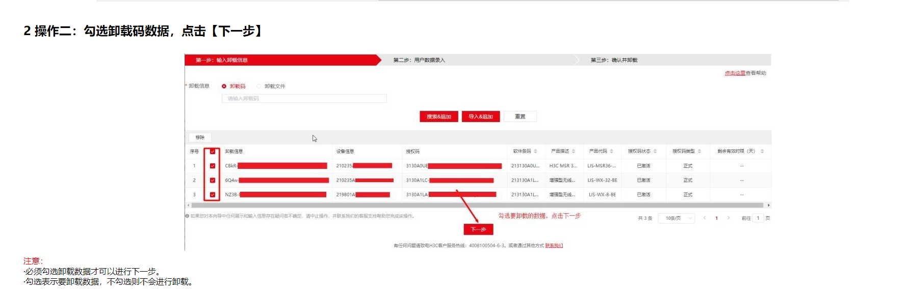Select page 1 in pagination
This screenshot has height=293, width=913.
point(716,218)
